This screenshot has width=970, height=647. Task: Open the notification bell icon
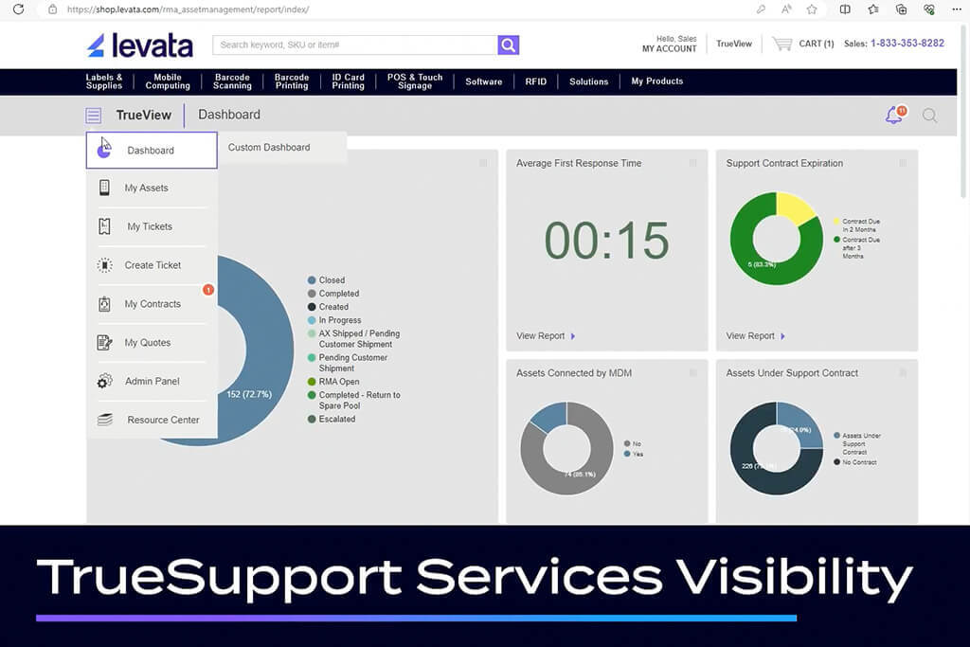pos(893,116)
